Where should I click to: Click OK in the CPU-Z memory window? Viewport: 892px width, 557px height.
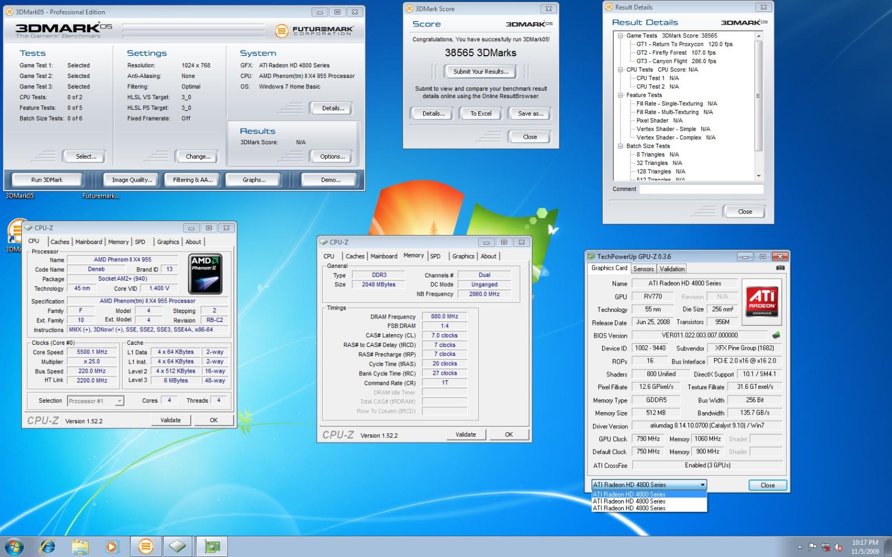(x=509, y=434)
